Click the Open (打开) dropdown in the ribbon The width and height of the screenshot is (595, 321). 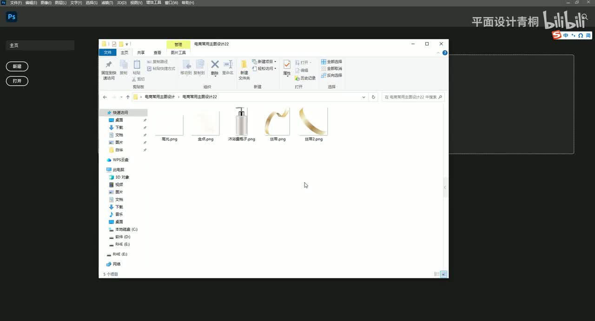tap(303, 63)
